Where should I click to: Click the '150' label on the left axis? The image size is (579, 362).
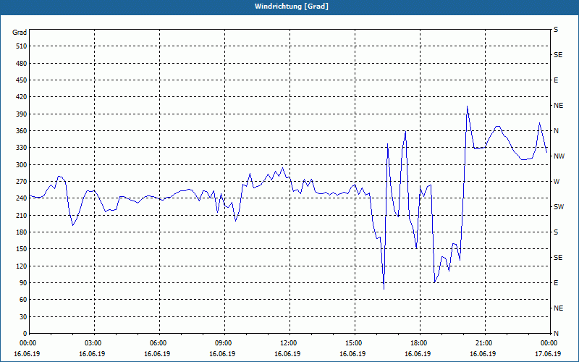tap(22, 248)
